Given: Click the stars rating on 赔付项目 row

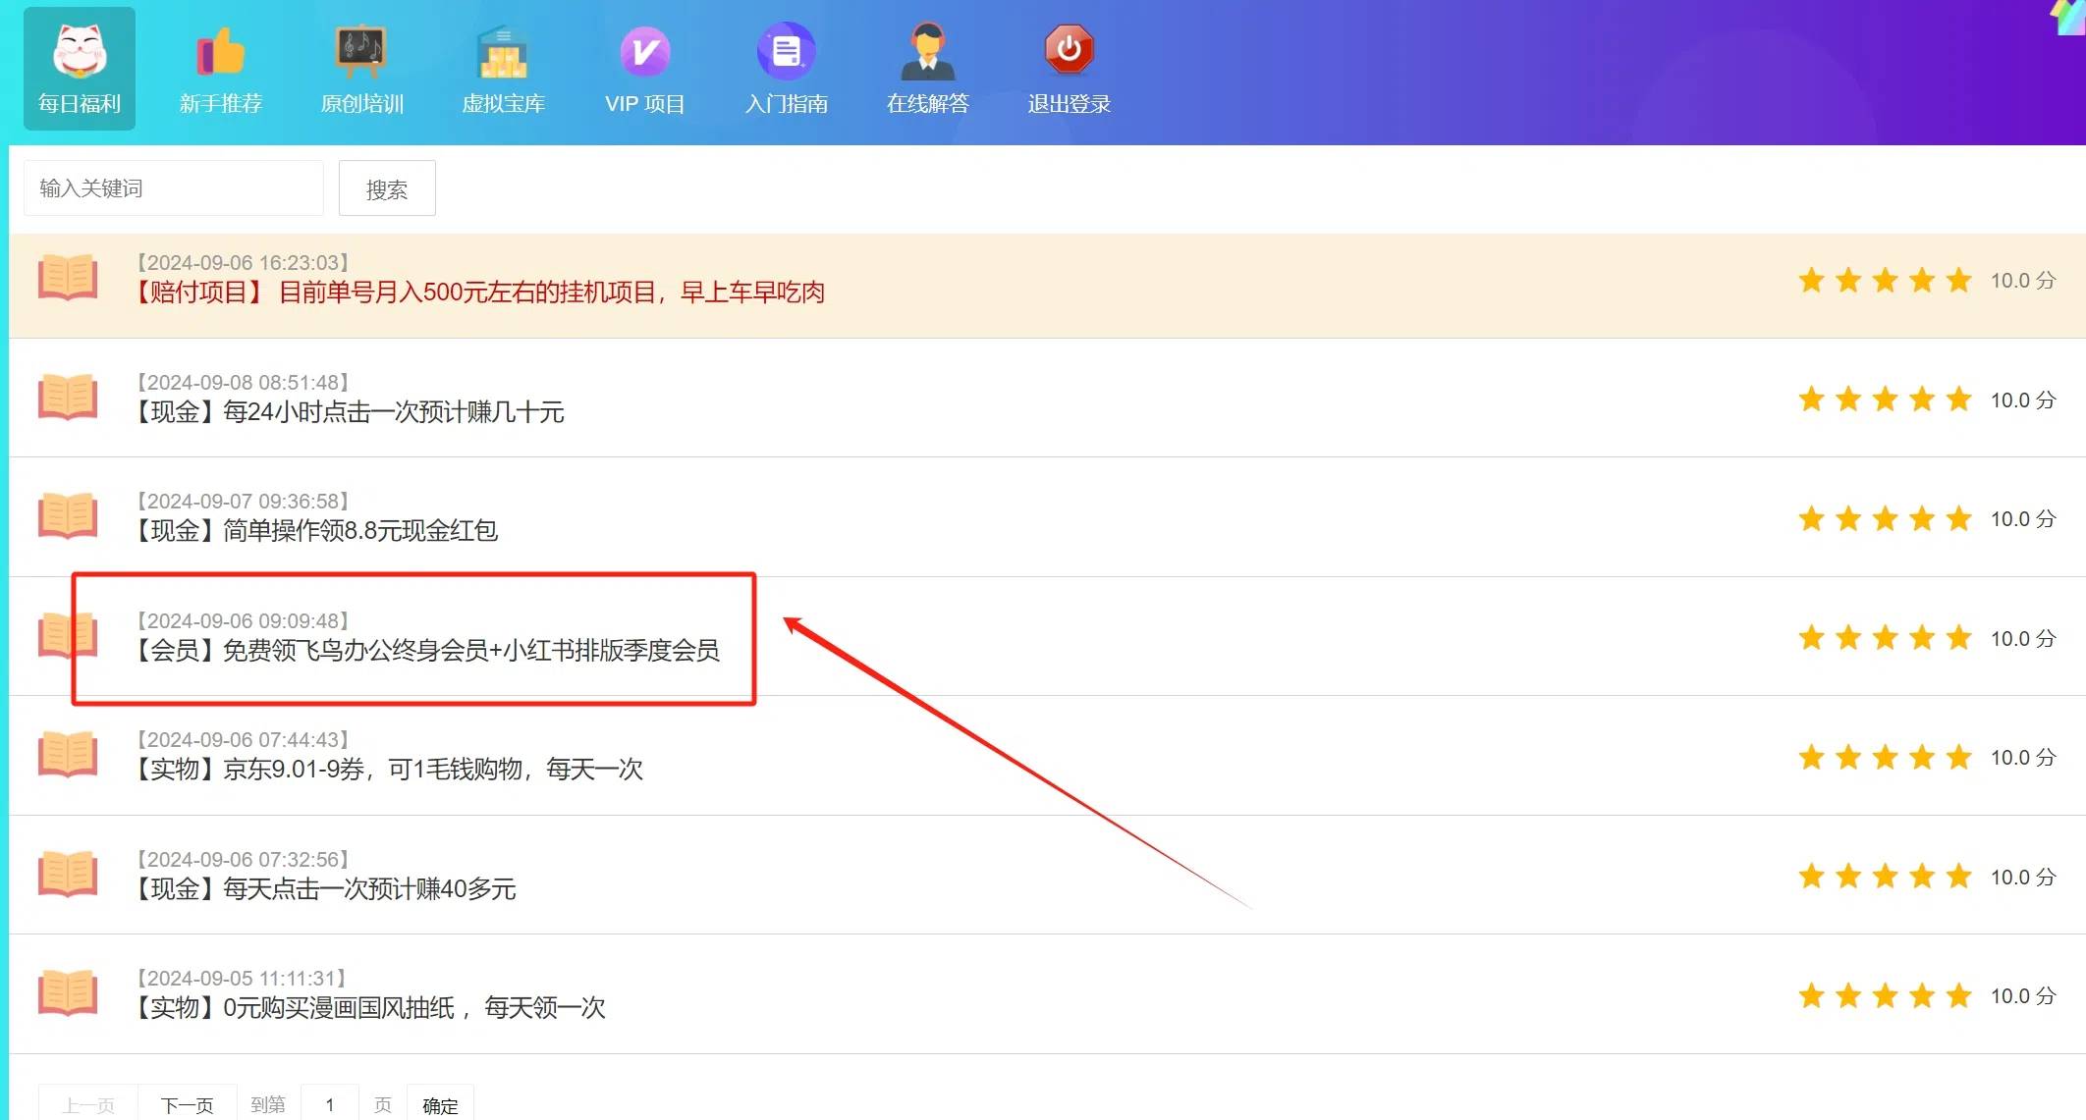Looking at the screenshot, I should pyautogui.click(x=1885, y=281).
